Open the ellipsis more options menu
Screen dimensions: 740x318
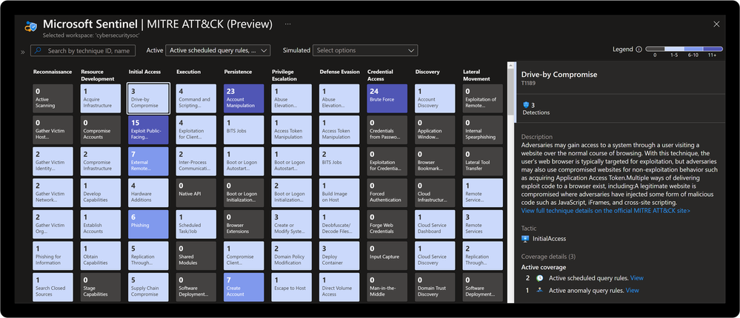pyautogui.click(x=288, y=24)
